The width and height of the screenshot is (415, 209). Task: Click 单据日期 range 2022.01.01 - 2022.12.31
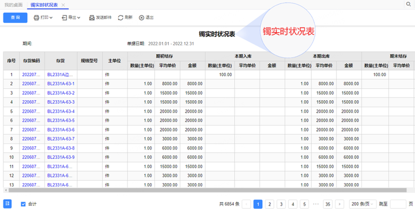click(x=171, y=44)
